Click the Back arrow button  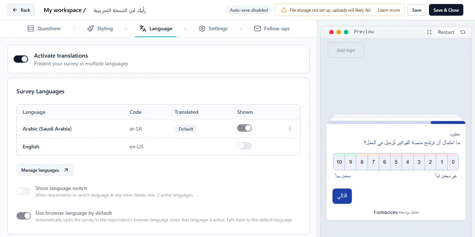tap(21, 10)
